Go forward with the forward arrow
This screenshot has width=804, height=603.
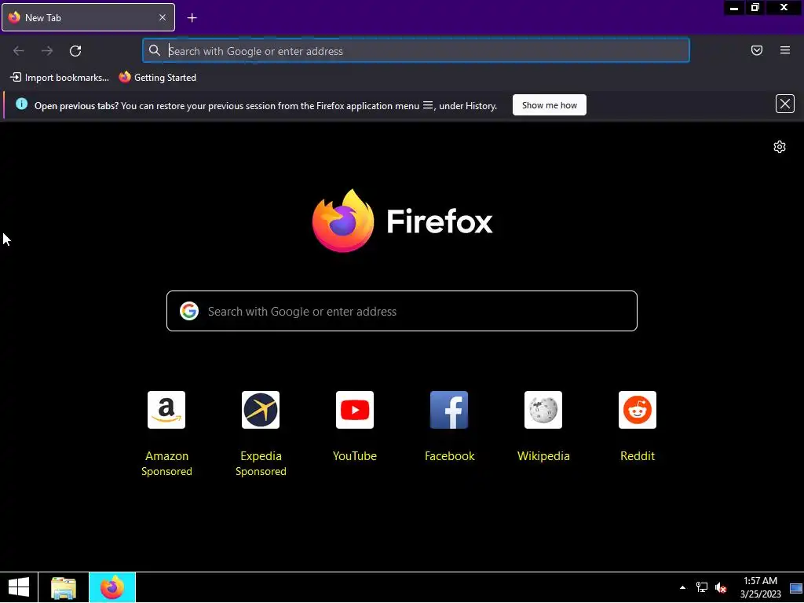(x=47, y=51)
